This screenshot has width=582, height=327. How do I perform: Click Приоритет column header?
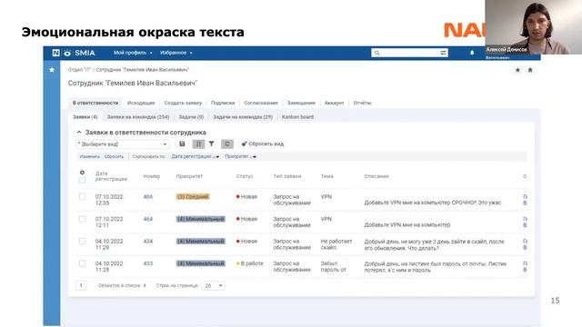click(189, 176)
